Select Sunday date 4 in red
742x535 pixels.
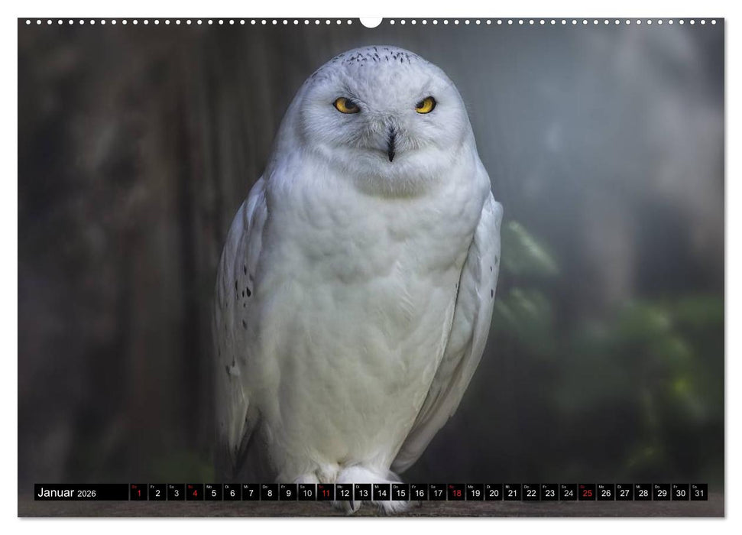(x=194, y=493)
